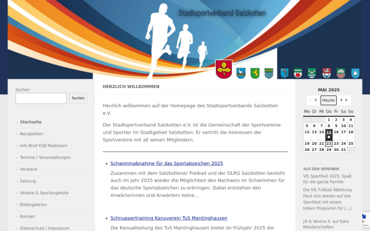Open Kontakt in the sidebar menu
Image resolution: width=370 pixels, height=231 pixels.
click(27, 216)
